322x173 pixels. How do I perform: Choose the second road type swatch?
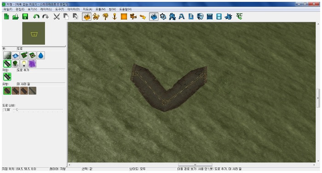tap(16, 91)
